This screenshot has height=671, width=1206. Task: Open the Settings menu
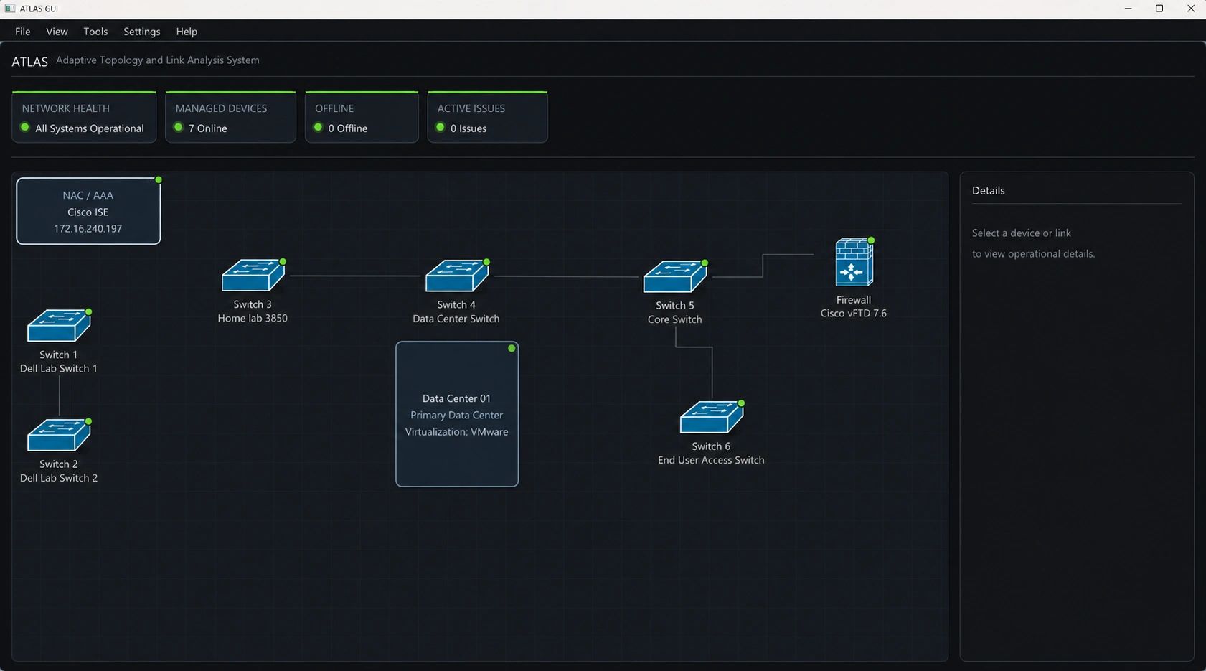[x=142, y=32]
